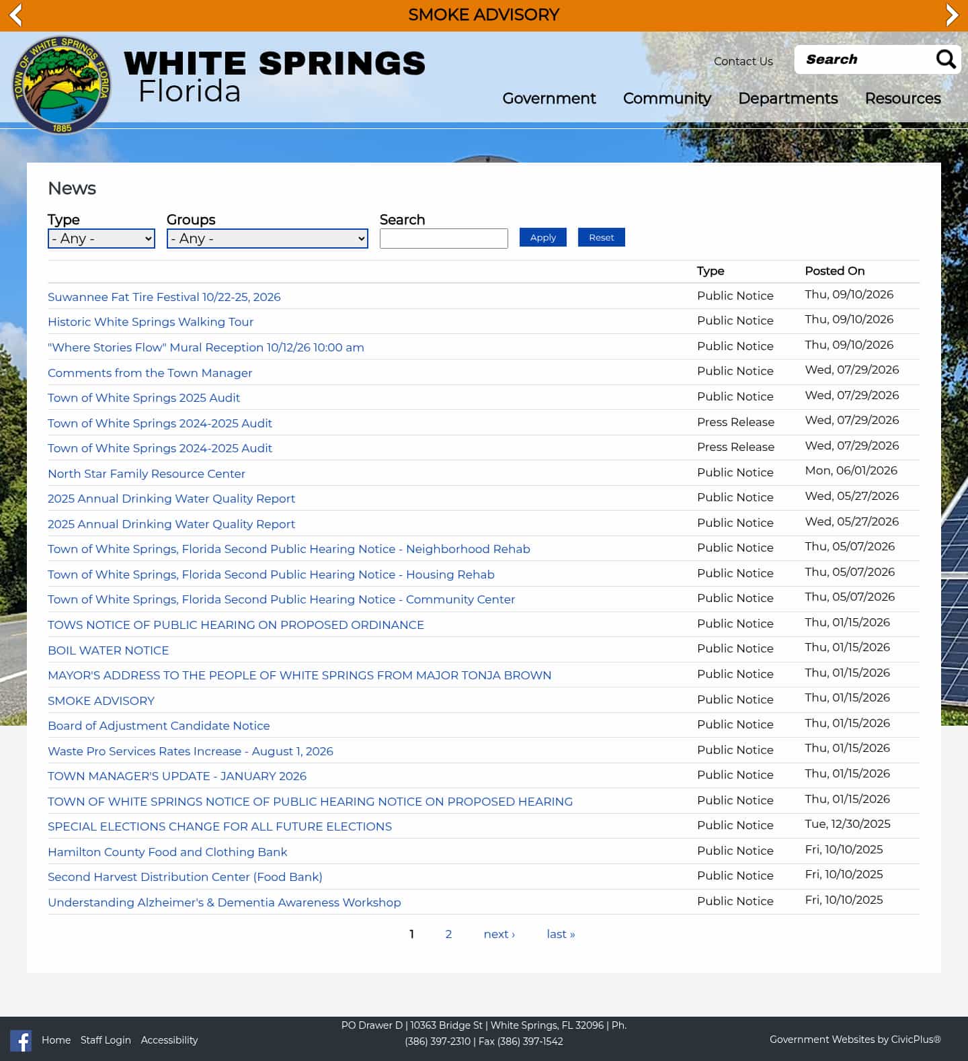Open Historic White Springs Walking Tour

(151, 322)
